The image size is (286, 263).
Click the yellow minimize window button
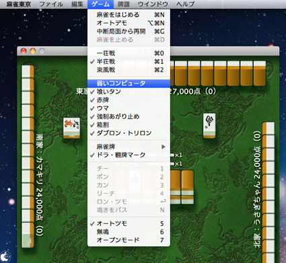pos(33,51)
